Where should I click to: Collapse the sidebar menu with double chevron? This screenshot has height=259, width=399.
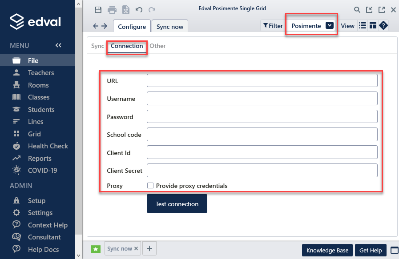(x=58, y=45)
